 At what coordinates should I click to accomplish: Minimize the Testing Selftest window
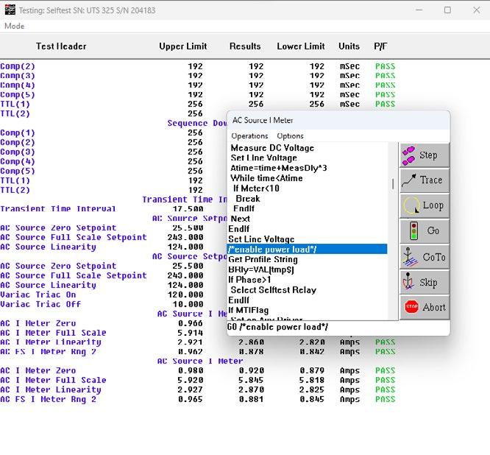click(x=419, y=10)
